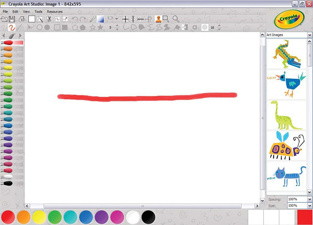Select the scissors Cut tool
Viewport: 313px width, 225px height.
[49, 19]
